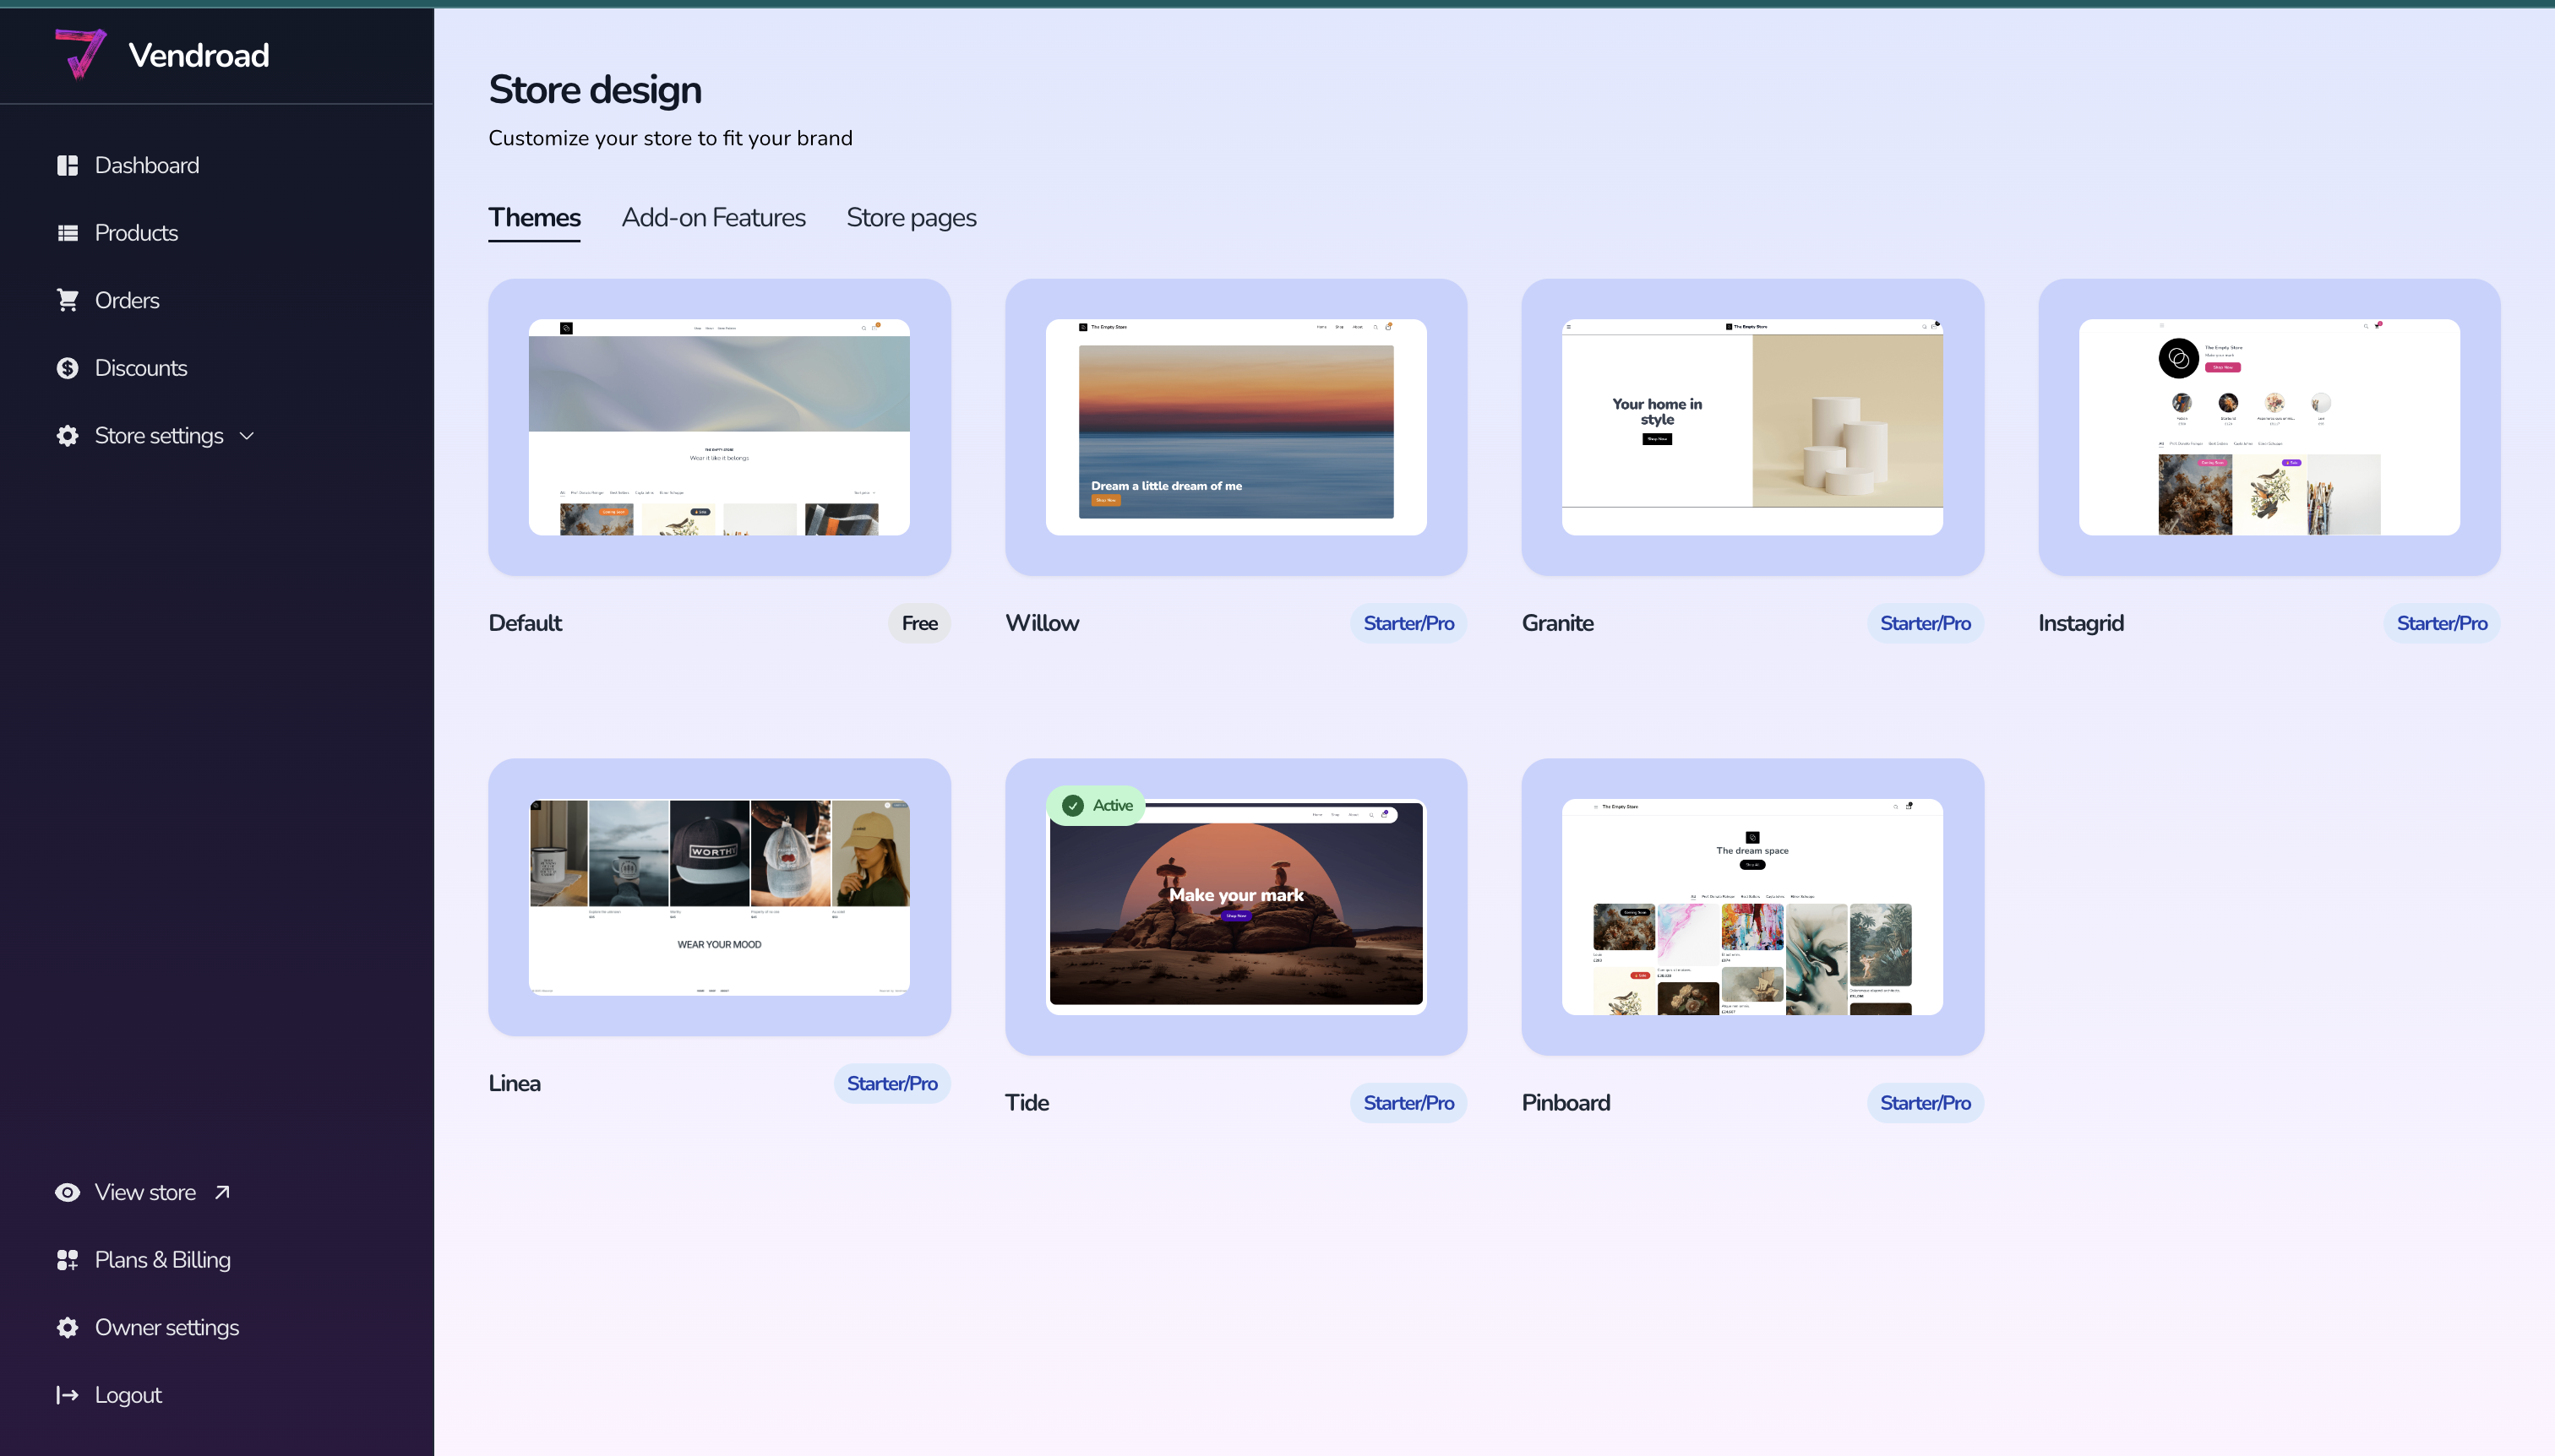Click the Plans & Billing icon
This screenshot has width=2555, height=1456.
67,1260
